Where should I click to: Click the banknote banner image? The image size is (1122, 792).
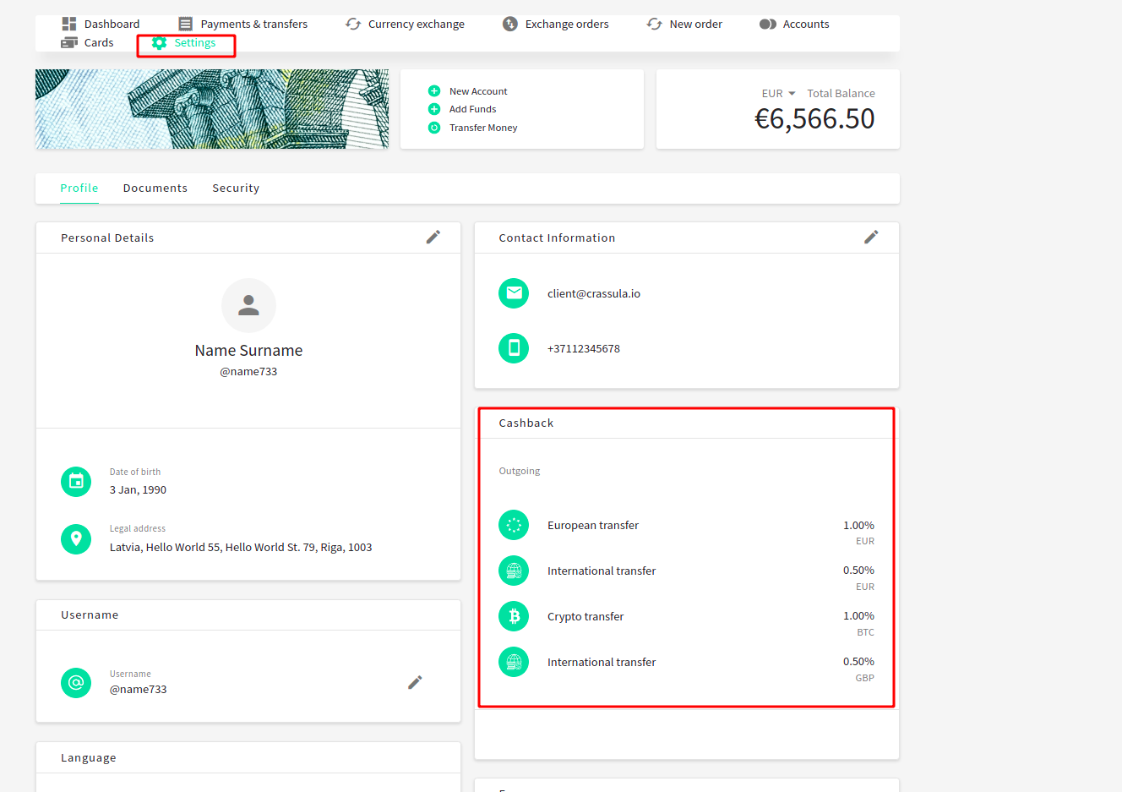coord(212,109)
